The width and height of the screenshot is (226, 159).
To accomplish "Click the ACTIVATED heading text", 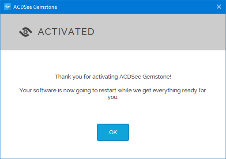I will tap(66, 32).
